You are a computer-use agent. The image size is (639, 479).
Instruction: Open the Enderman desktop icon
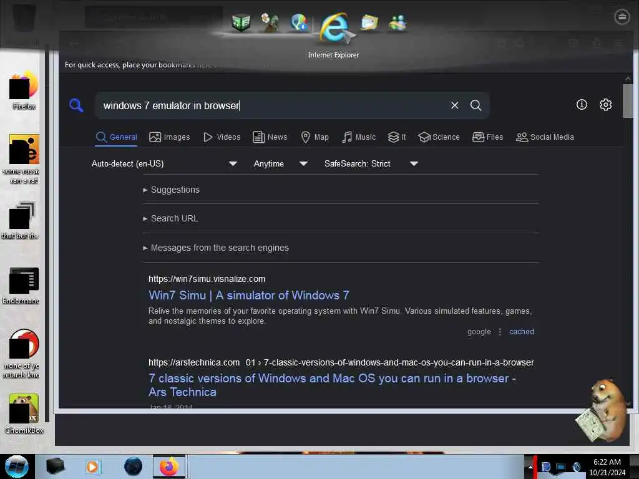22,285
